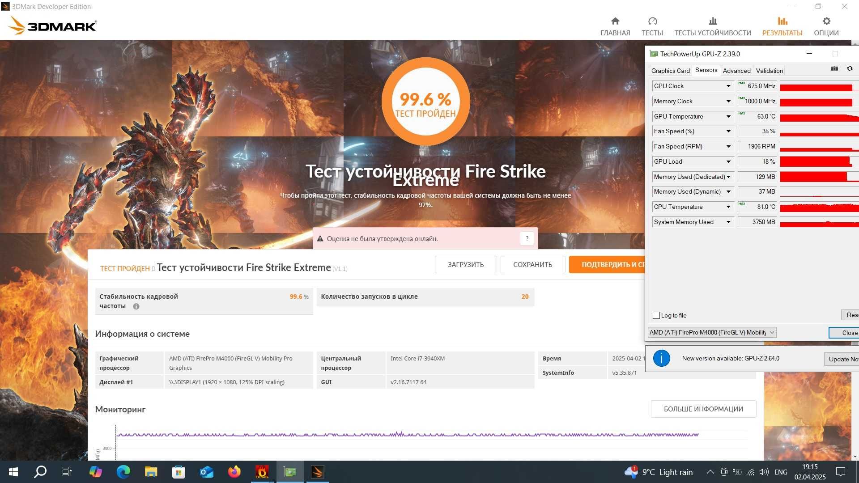Click the 81.0 °C CPU Temperature value
The image size is (859, 483).
click(757, 207)
